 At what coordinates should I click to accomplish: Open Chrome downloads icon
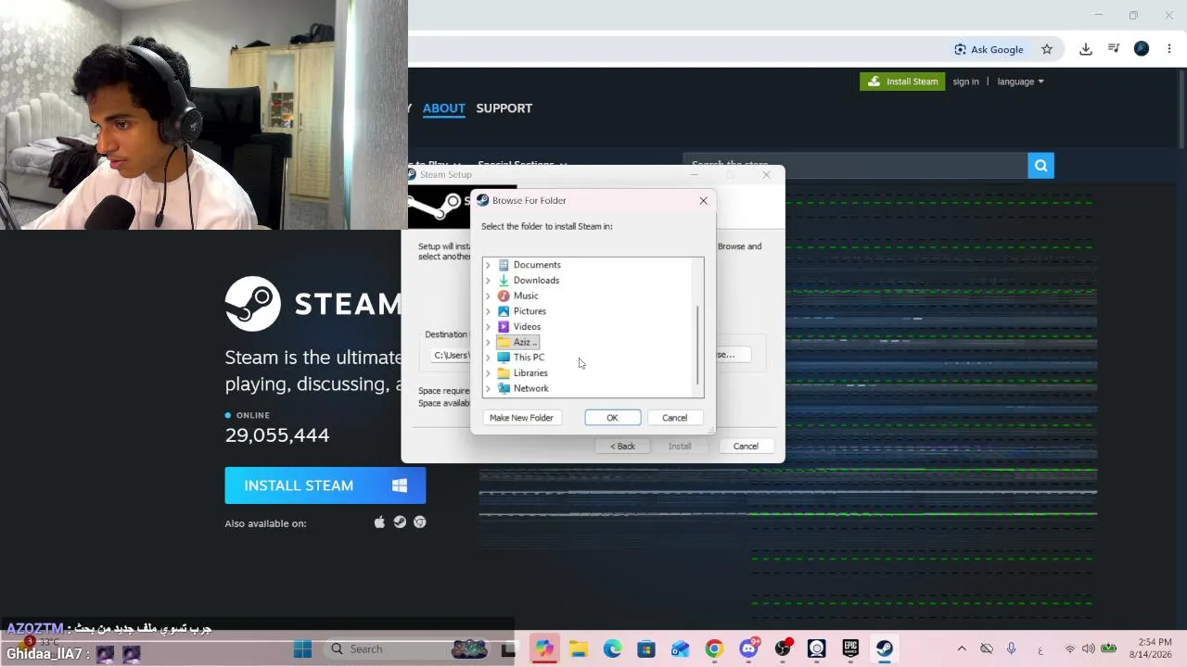(1086, 49)
